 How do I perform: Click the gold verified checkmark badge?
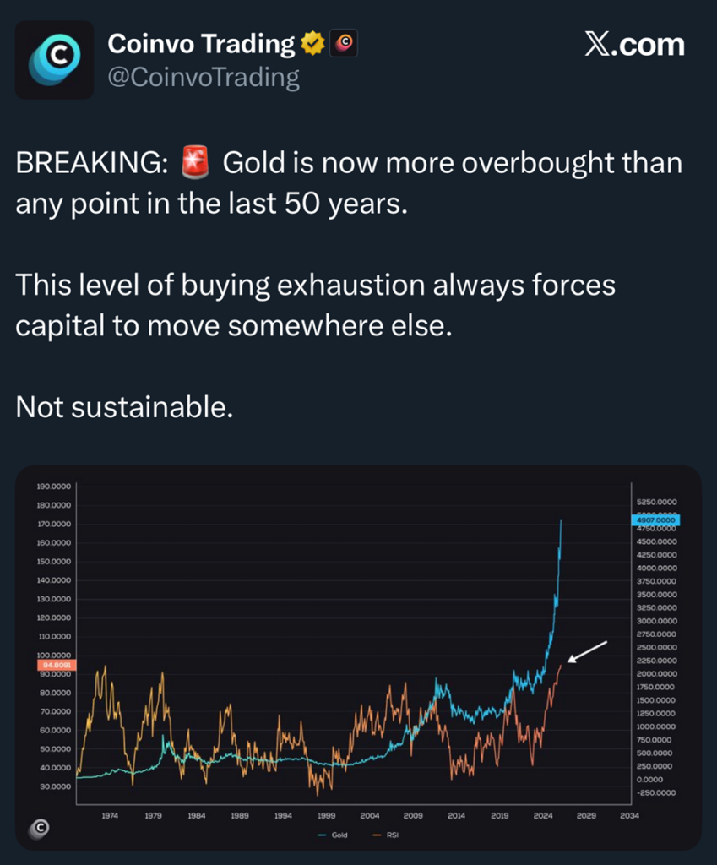click(x=313, y=43)
